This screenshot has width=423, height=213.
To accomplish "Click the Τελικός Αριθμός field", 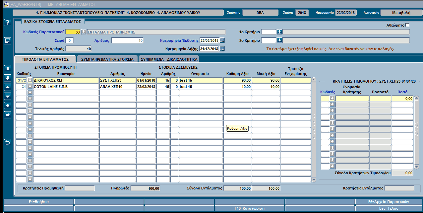I will pyautogui.click(x=79, y=49).
